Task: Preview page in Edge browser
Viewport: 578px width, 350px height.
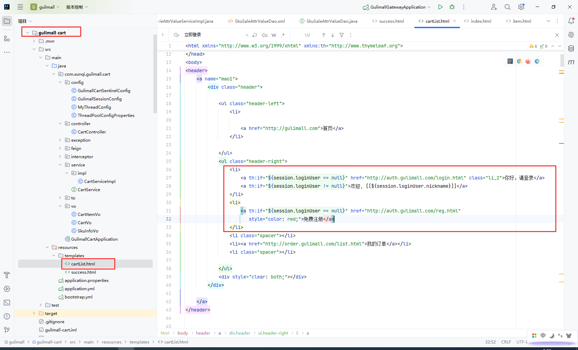Action: pyautogui.click(x=537, y=61)
